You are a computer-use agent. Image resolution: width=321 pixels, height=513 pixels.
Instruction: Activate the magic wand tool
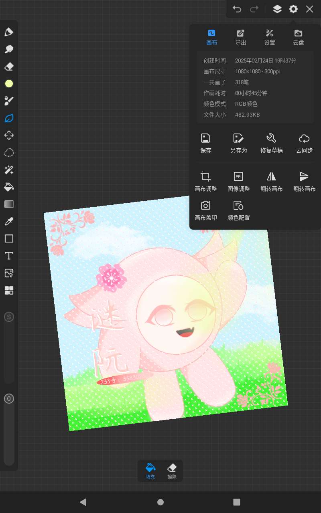9,170
